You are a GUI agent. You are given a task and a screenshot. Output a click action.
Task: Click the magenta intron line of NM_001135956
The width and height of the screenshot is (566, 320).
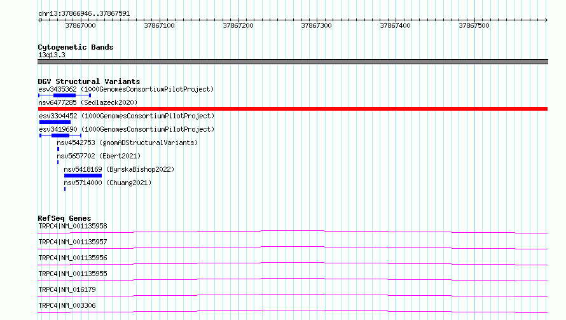pyautogui.click(x=293, y=263)
